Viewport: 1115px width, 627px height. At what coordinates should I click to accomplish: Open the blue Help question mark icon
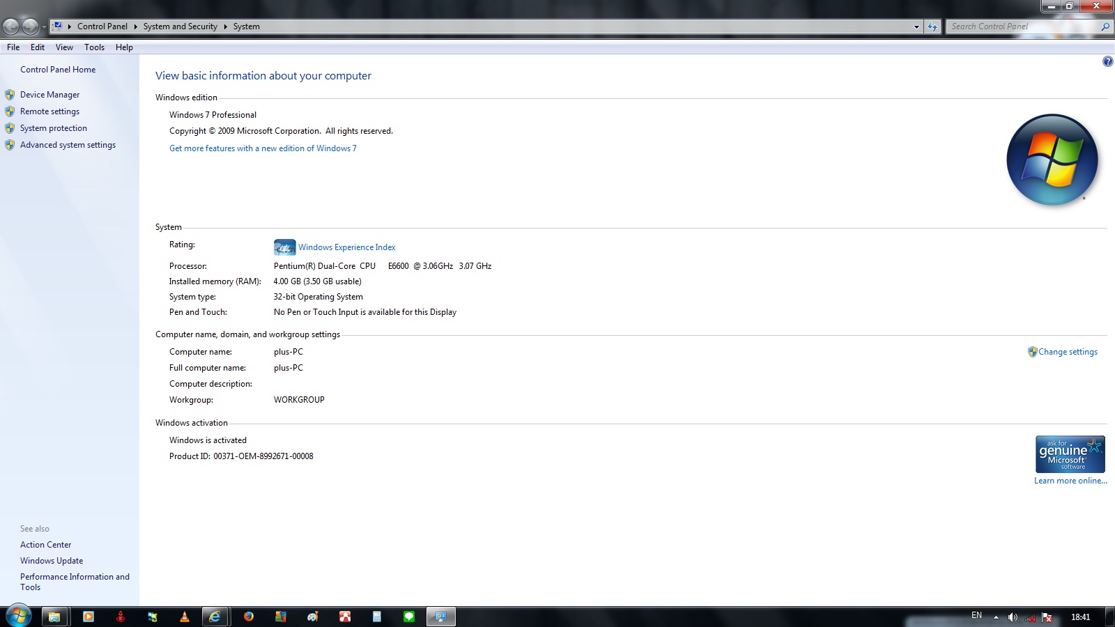1107,61
